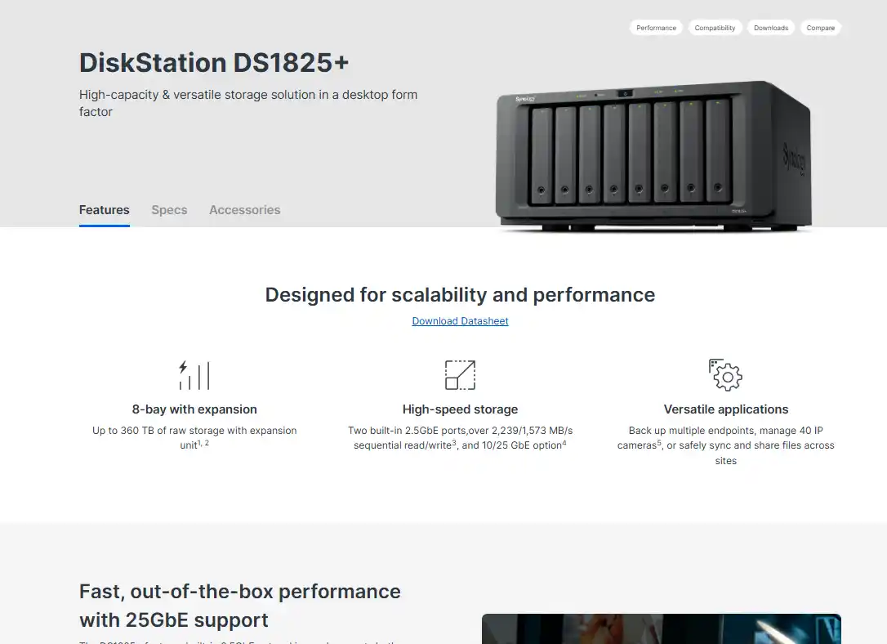
Task: Click the 'Fast, out-of-the-box performance' heading
Action: tap(240, 606)
